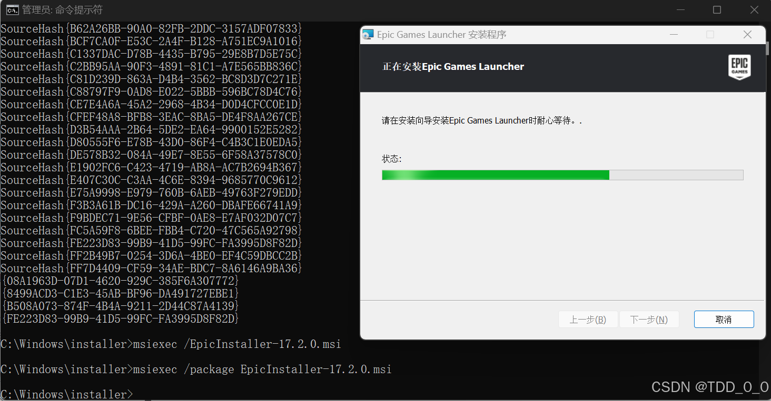Click the SourceHash{E75A9998-E979 line
This screenshot has height=401, width=771.
[x=152, y=193]
